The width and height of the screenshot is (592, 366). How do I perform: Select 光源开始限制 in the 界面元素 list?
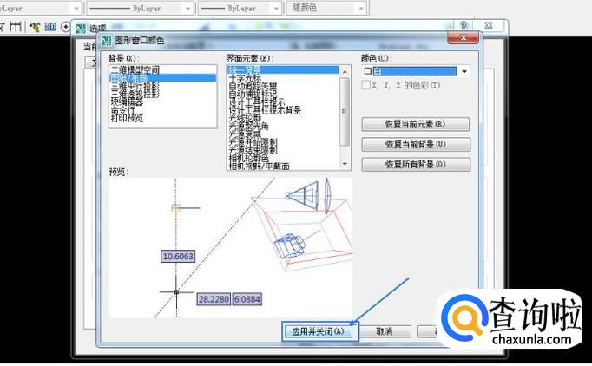coord(283,142)
